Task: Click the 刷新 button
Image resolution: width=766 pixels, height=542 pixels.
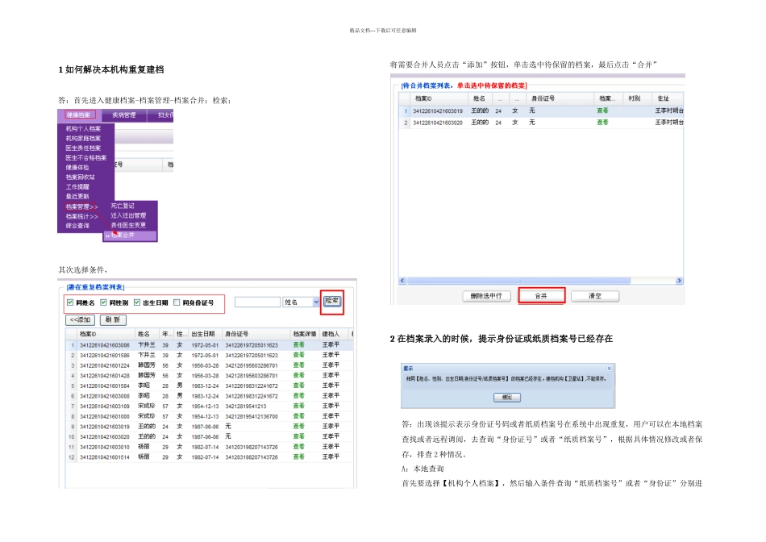Action: coord(113,319)
